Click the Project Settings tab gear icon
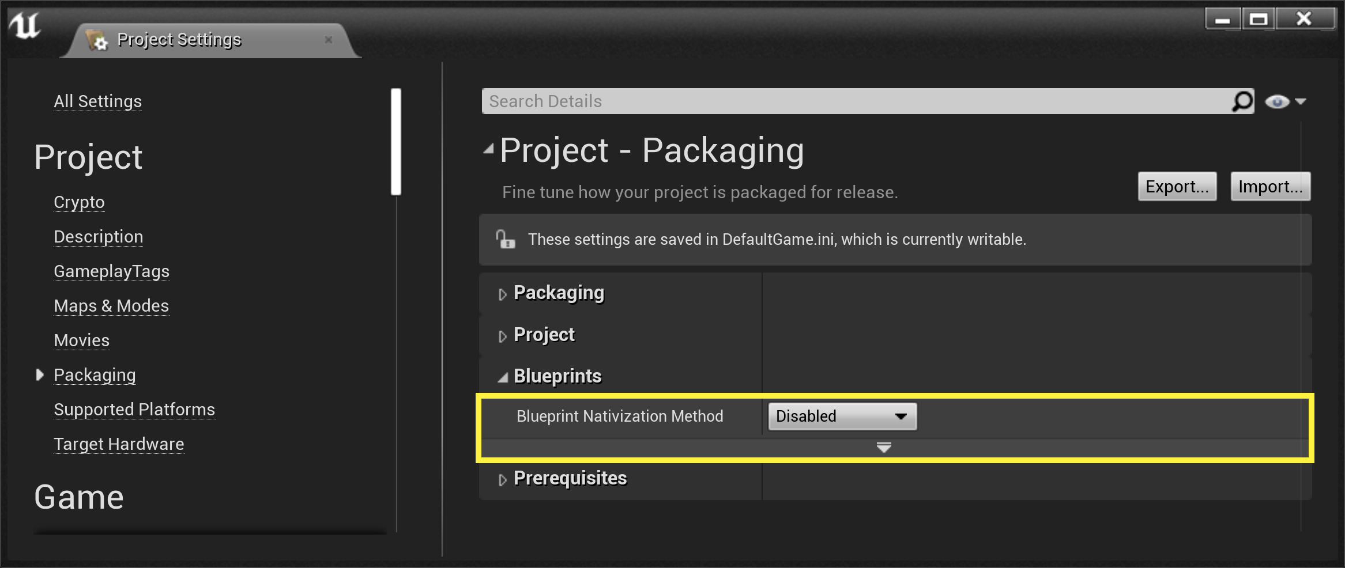Image resolution: width=1345 pixels, height=568 pixels. (97, 40)
